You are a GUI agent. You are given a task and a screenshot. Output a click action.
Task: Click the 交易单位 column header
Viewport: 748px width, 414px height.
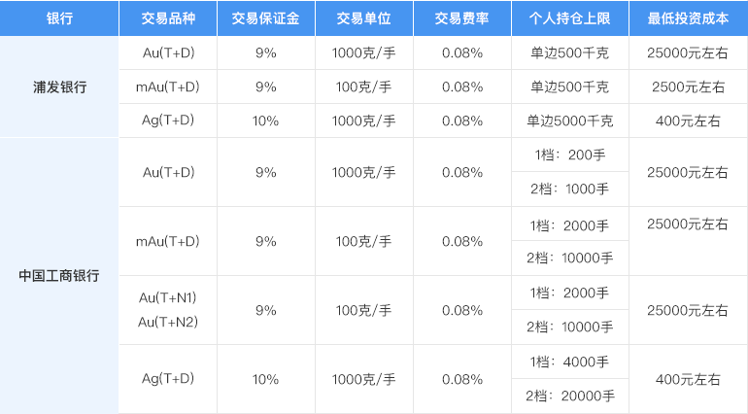[x=364, y=18]
